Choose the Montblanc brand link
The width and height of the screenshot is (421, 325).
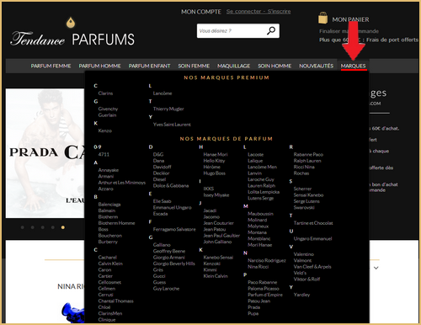(258, 238)
